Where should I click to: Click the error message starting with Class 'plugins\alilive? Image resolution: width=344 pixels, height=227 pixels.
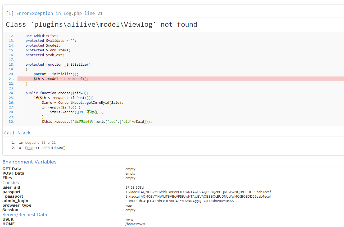[101, 25]
